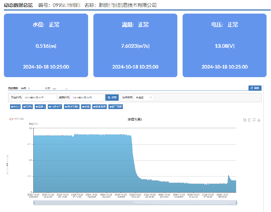Click the 流量 status card showing 7.6023
The height and width of the screenshot is (212, 271).
[x=135, y=45]
